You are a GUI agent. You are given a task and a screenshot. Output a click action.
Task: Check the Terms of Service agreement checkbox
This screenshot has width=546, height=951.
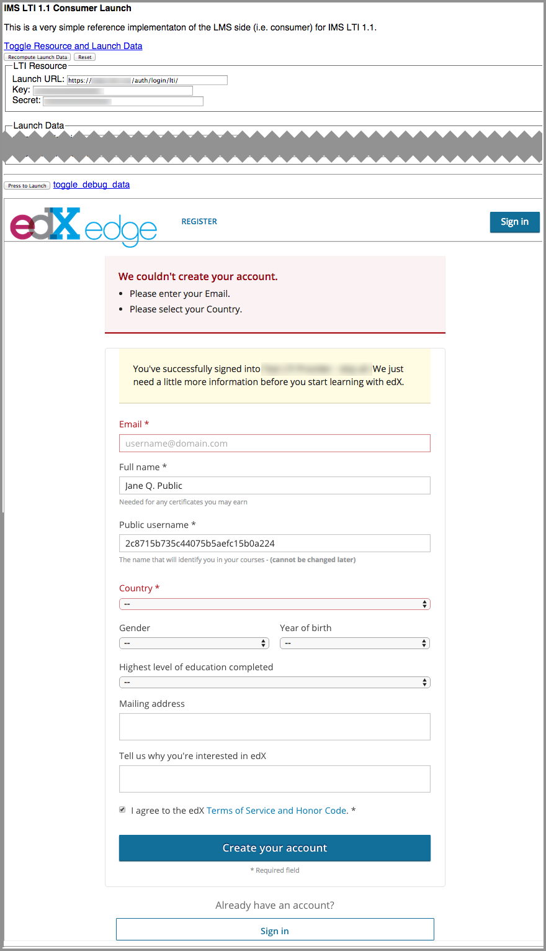(122, 809)
